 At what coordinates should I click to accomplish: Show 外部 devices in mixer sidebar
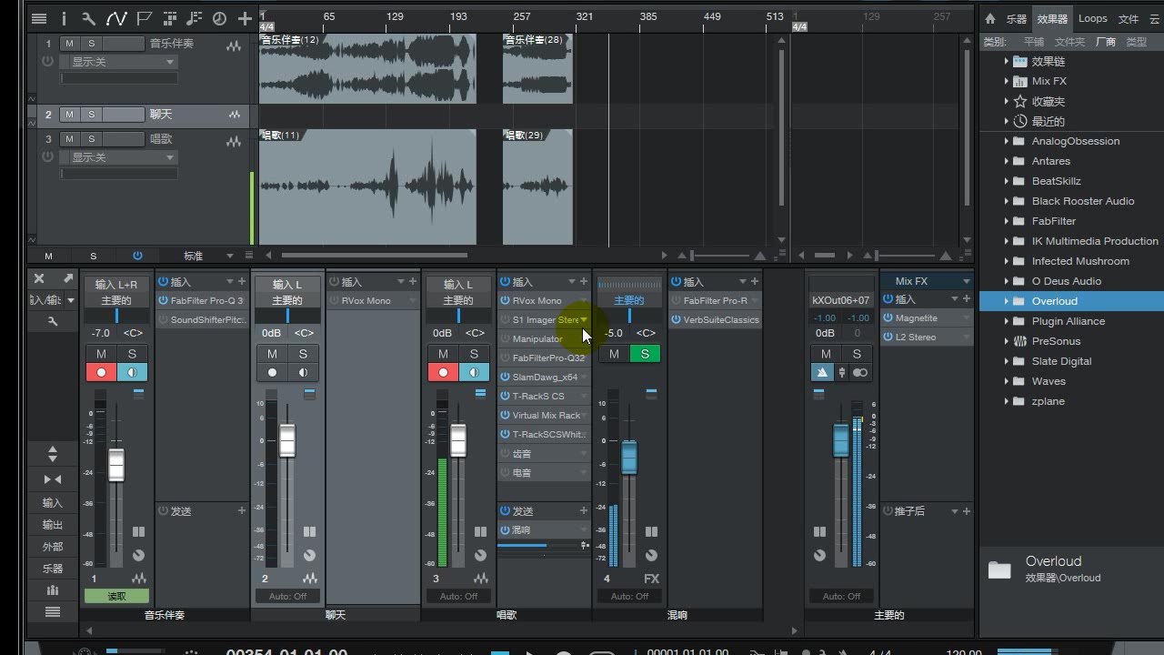point(53,547)
